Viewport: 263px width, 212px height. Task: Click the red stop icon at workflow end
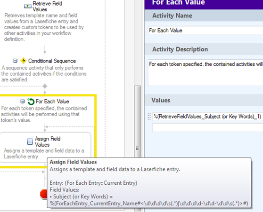(43, 194)
